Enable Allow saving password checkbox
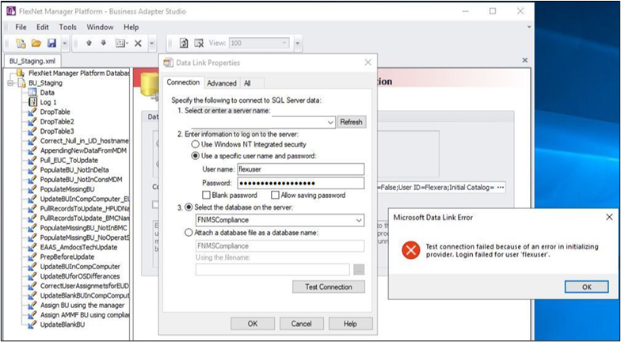This screenshot has width=621, height=342. click(274, 195)
